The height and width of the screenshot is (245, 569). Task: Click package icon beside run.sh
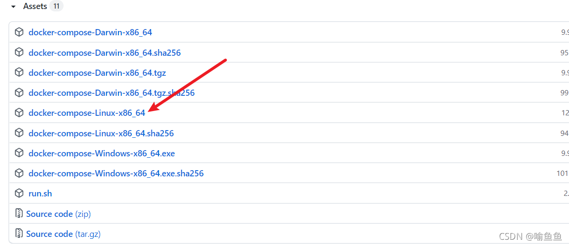19,193
